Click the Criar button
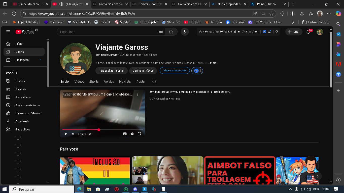344x193 pixels. point(294,32)
